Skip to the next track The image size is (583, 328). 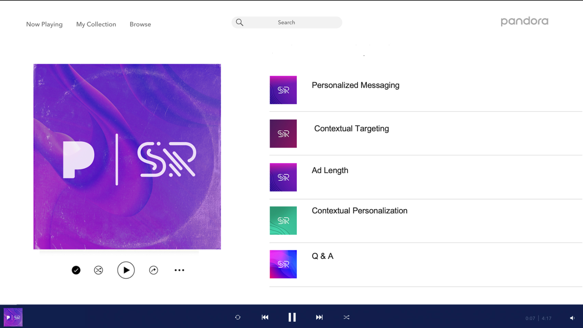(x=319, y=317)
